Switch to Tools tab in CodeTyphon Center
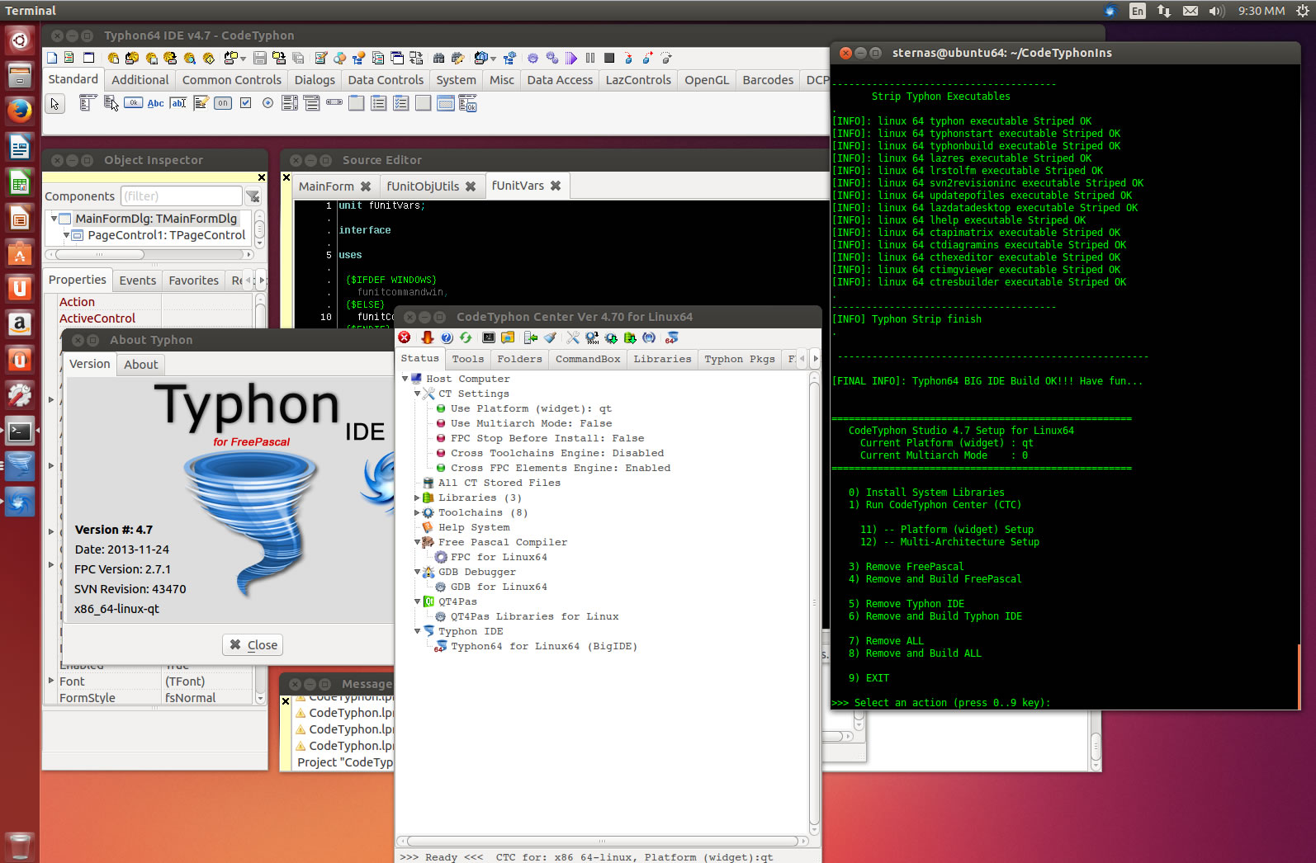The height and width of the screenshot is (863, 1316). point(468,359)
